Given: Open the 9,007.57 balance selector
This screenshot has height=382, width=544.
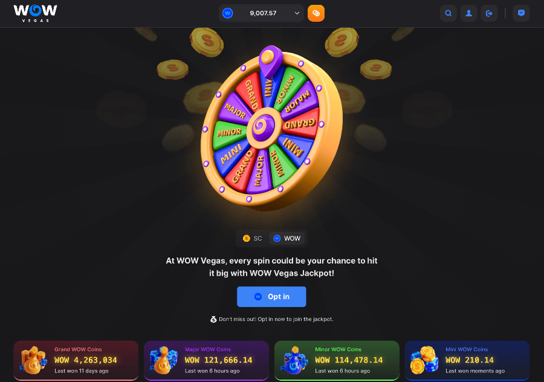Looking at the screenshot, I should point(261,13).
